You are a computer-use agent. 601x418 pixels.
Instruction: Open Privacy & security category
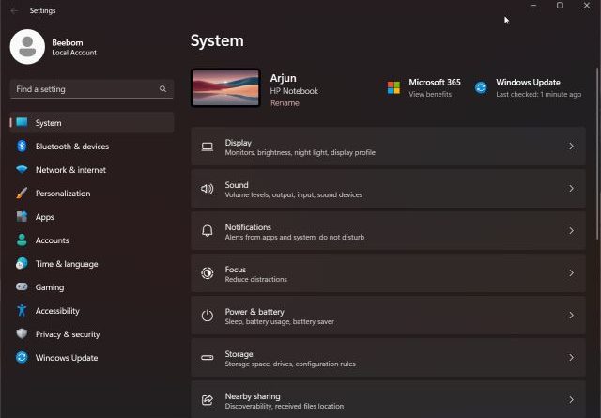92,334
